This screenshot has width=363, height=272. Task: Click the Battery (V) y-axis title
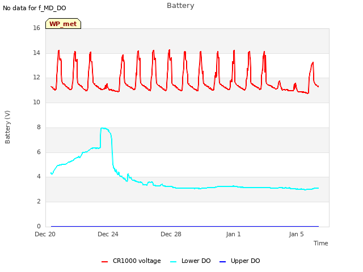point(7,127)
